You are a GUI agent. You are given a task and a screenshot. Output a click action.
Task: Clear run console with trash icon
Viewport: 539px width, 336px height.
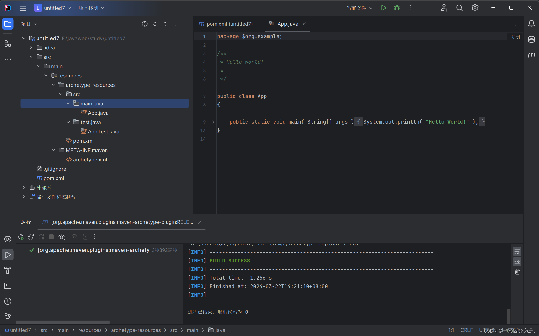pos(517,272)
